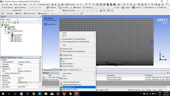
Task: Open the Tools menu
Action: [20, 5]
